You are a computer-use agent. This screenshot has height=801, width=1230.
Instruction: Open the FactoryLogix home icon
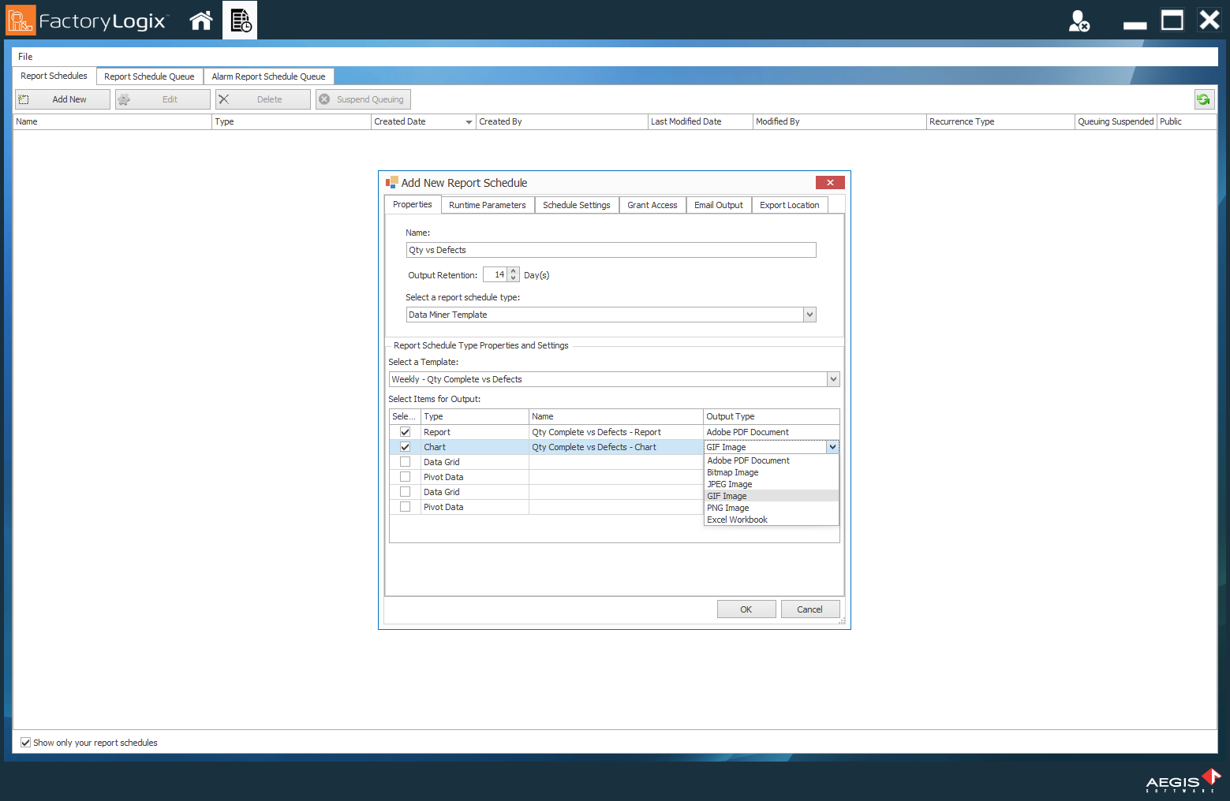pyautogui.click(x=201, y=20)
